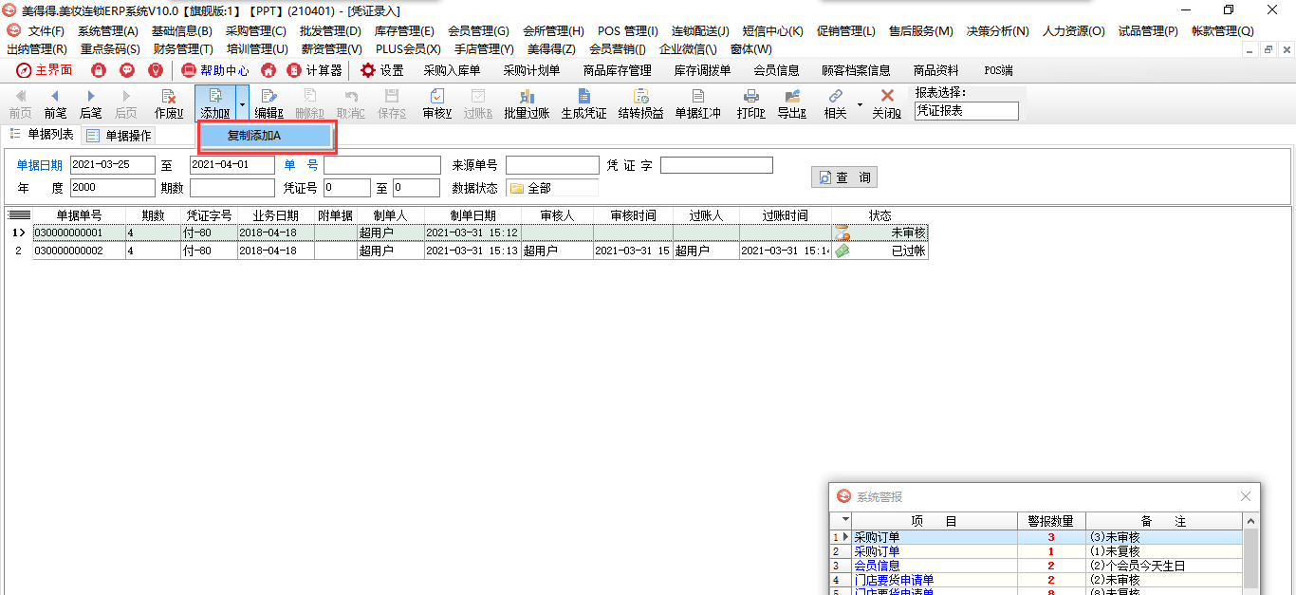Click the 编辑 edit toolbar button
This screenshot has height=595, width=1296.
pos(269,103)
